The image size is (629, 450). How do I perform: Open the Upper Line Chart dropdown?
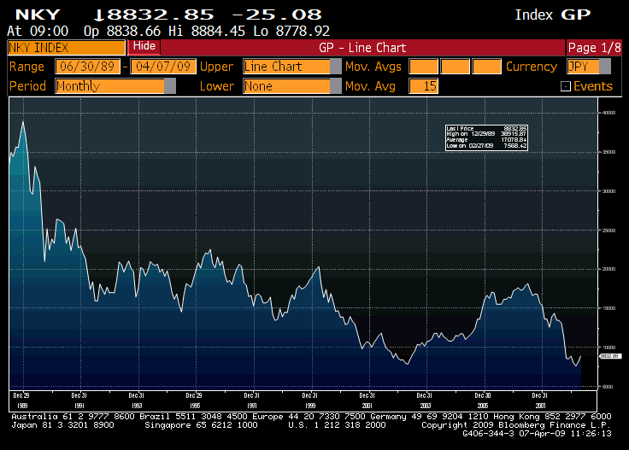[291, 66]
